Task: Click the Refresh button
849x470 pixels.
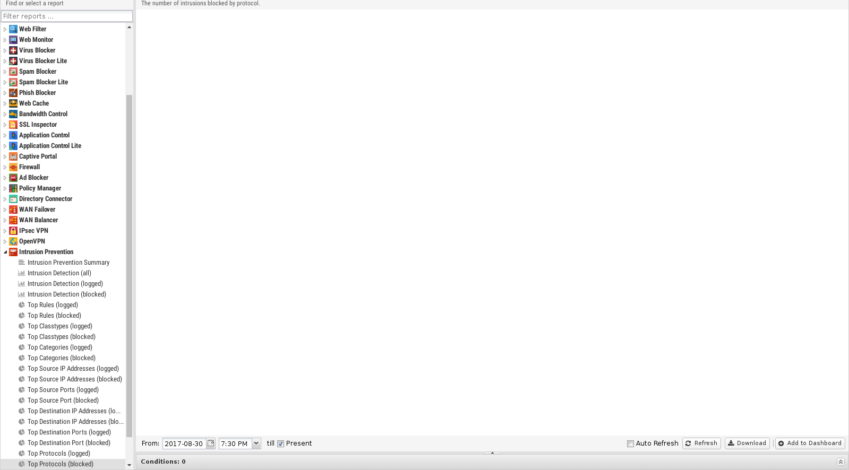Action: tap(701, 443)
